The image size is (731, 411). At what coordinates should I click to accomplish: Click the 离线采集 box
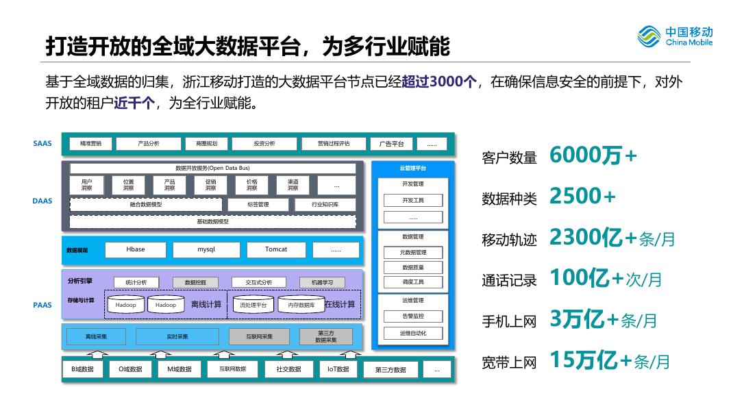pyautogui.click(x=96, y=336)
